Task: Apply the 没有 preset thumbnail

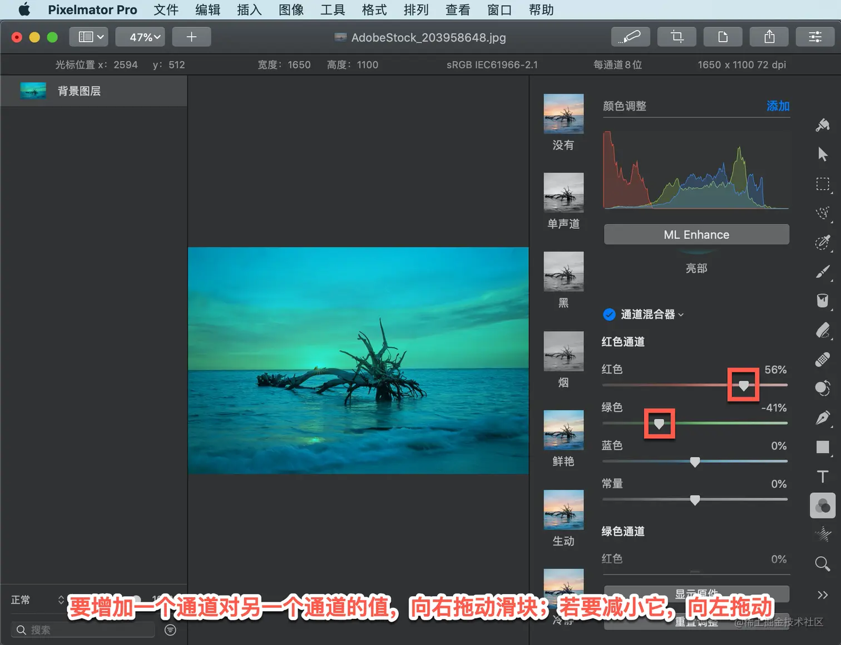Action: [563, 114]
